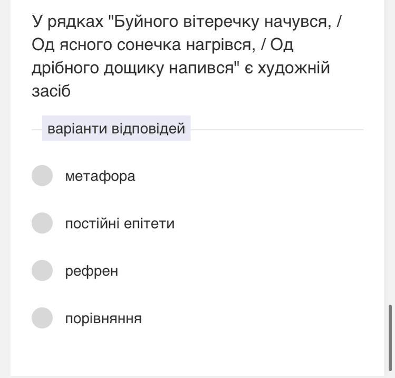The height and width of the screenshot is (378, 395).
Task: Click the opening words У рядках
Action: [x=68, y=22]
